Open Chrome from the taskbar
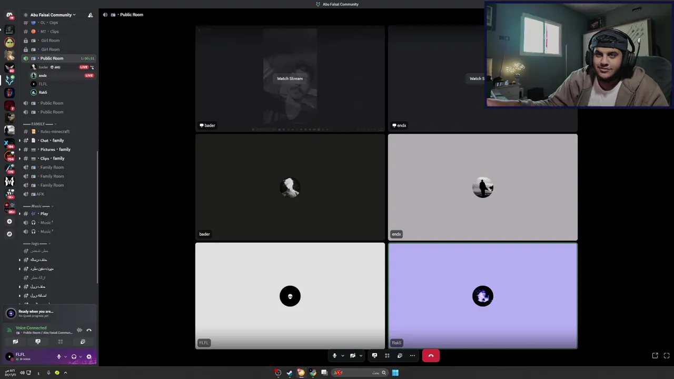This screenshot has width=674, height=379. 313,373
